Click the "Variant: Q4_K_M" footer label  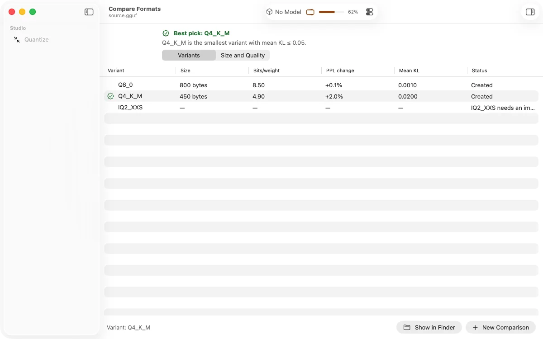pyautogui.click(x=129, y=327)
